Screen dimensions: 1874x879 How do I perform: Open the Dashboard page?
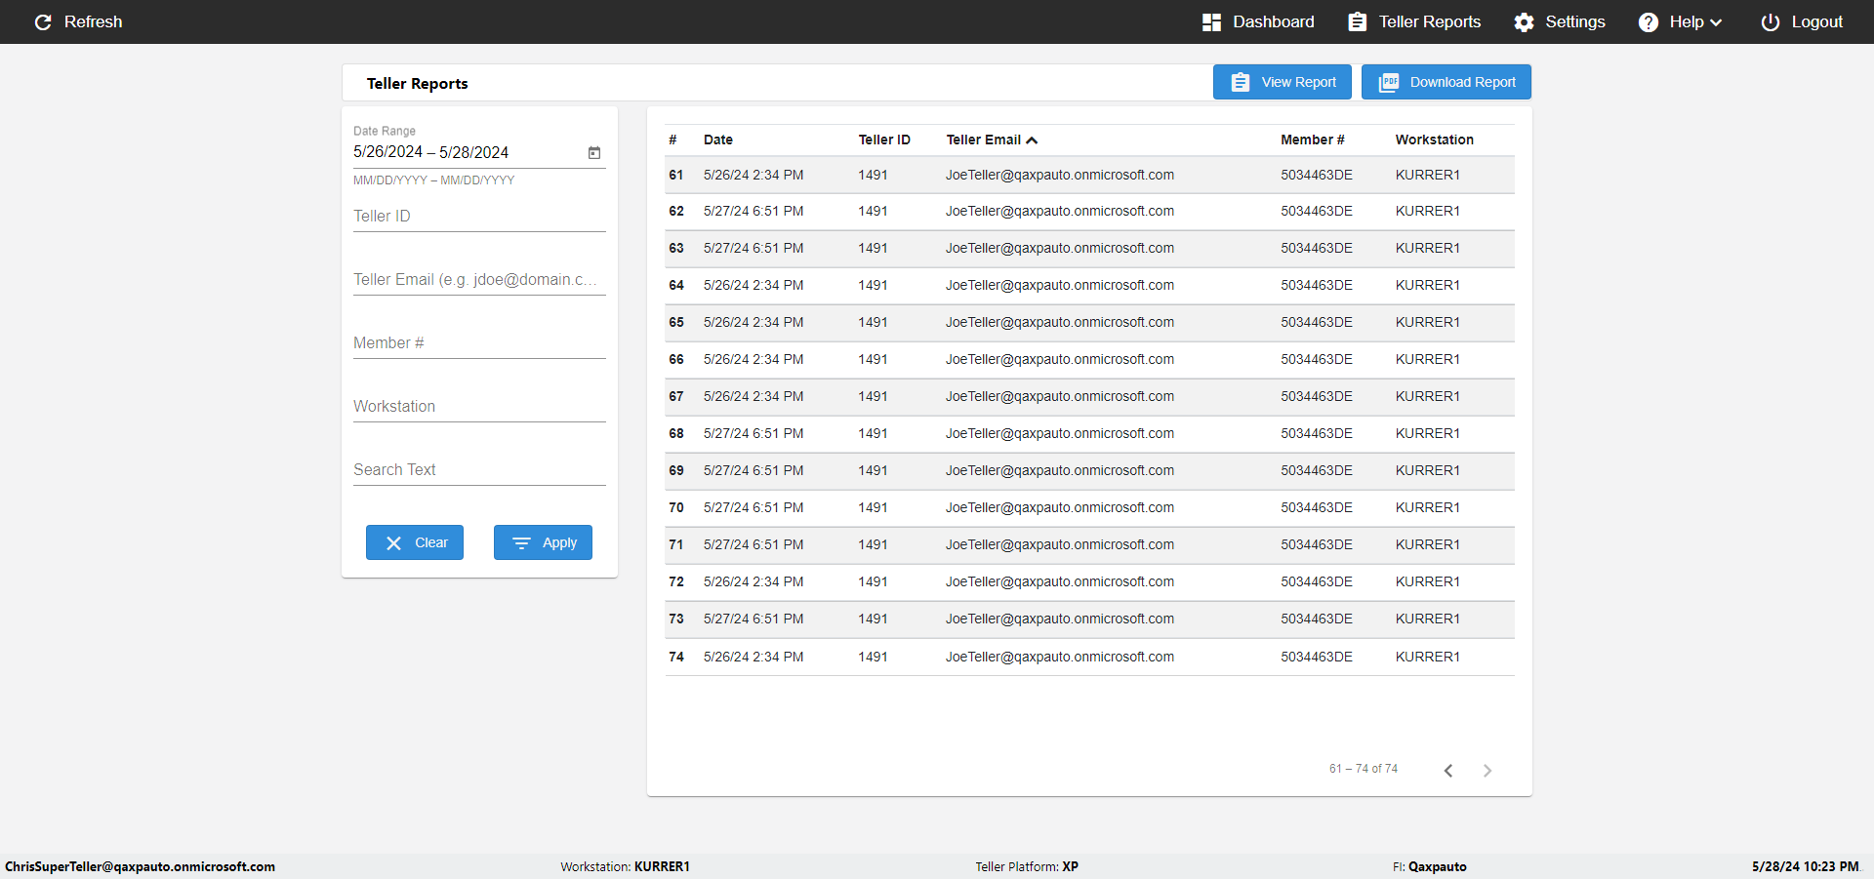1258,21
